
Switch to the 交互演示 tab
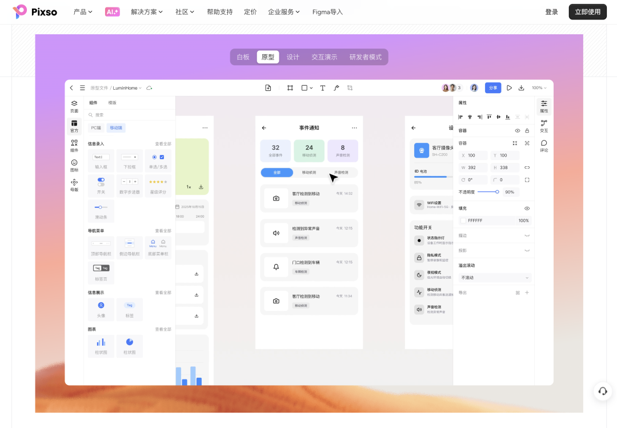click(324, 57)
